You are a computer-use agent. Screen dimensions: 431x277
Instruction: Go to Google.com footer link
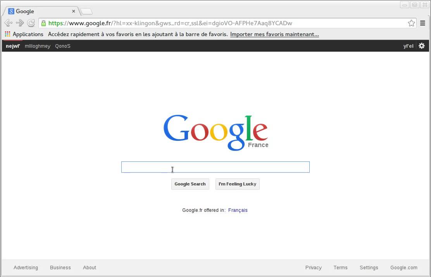coord(404,267)
